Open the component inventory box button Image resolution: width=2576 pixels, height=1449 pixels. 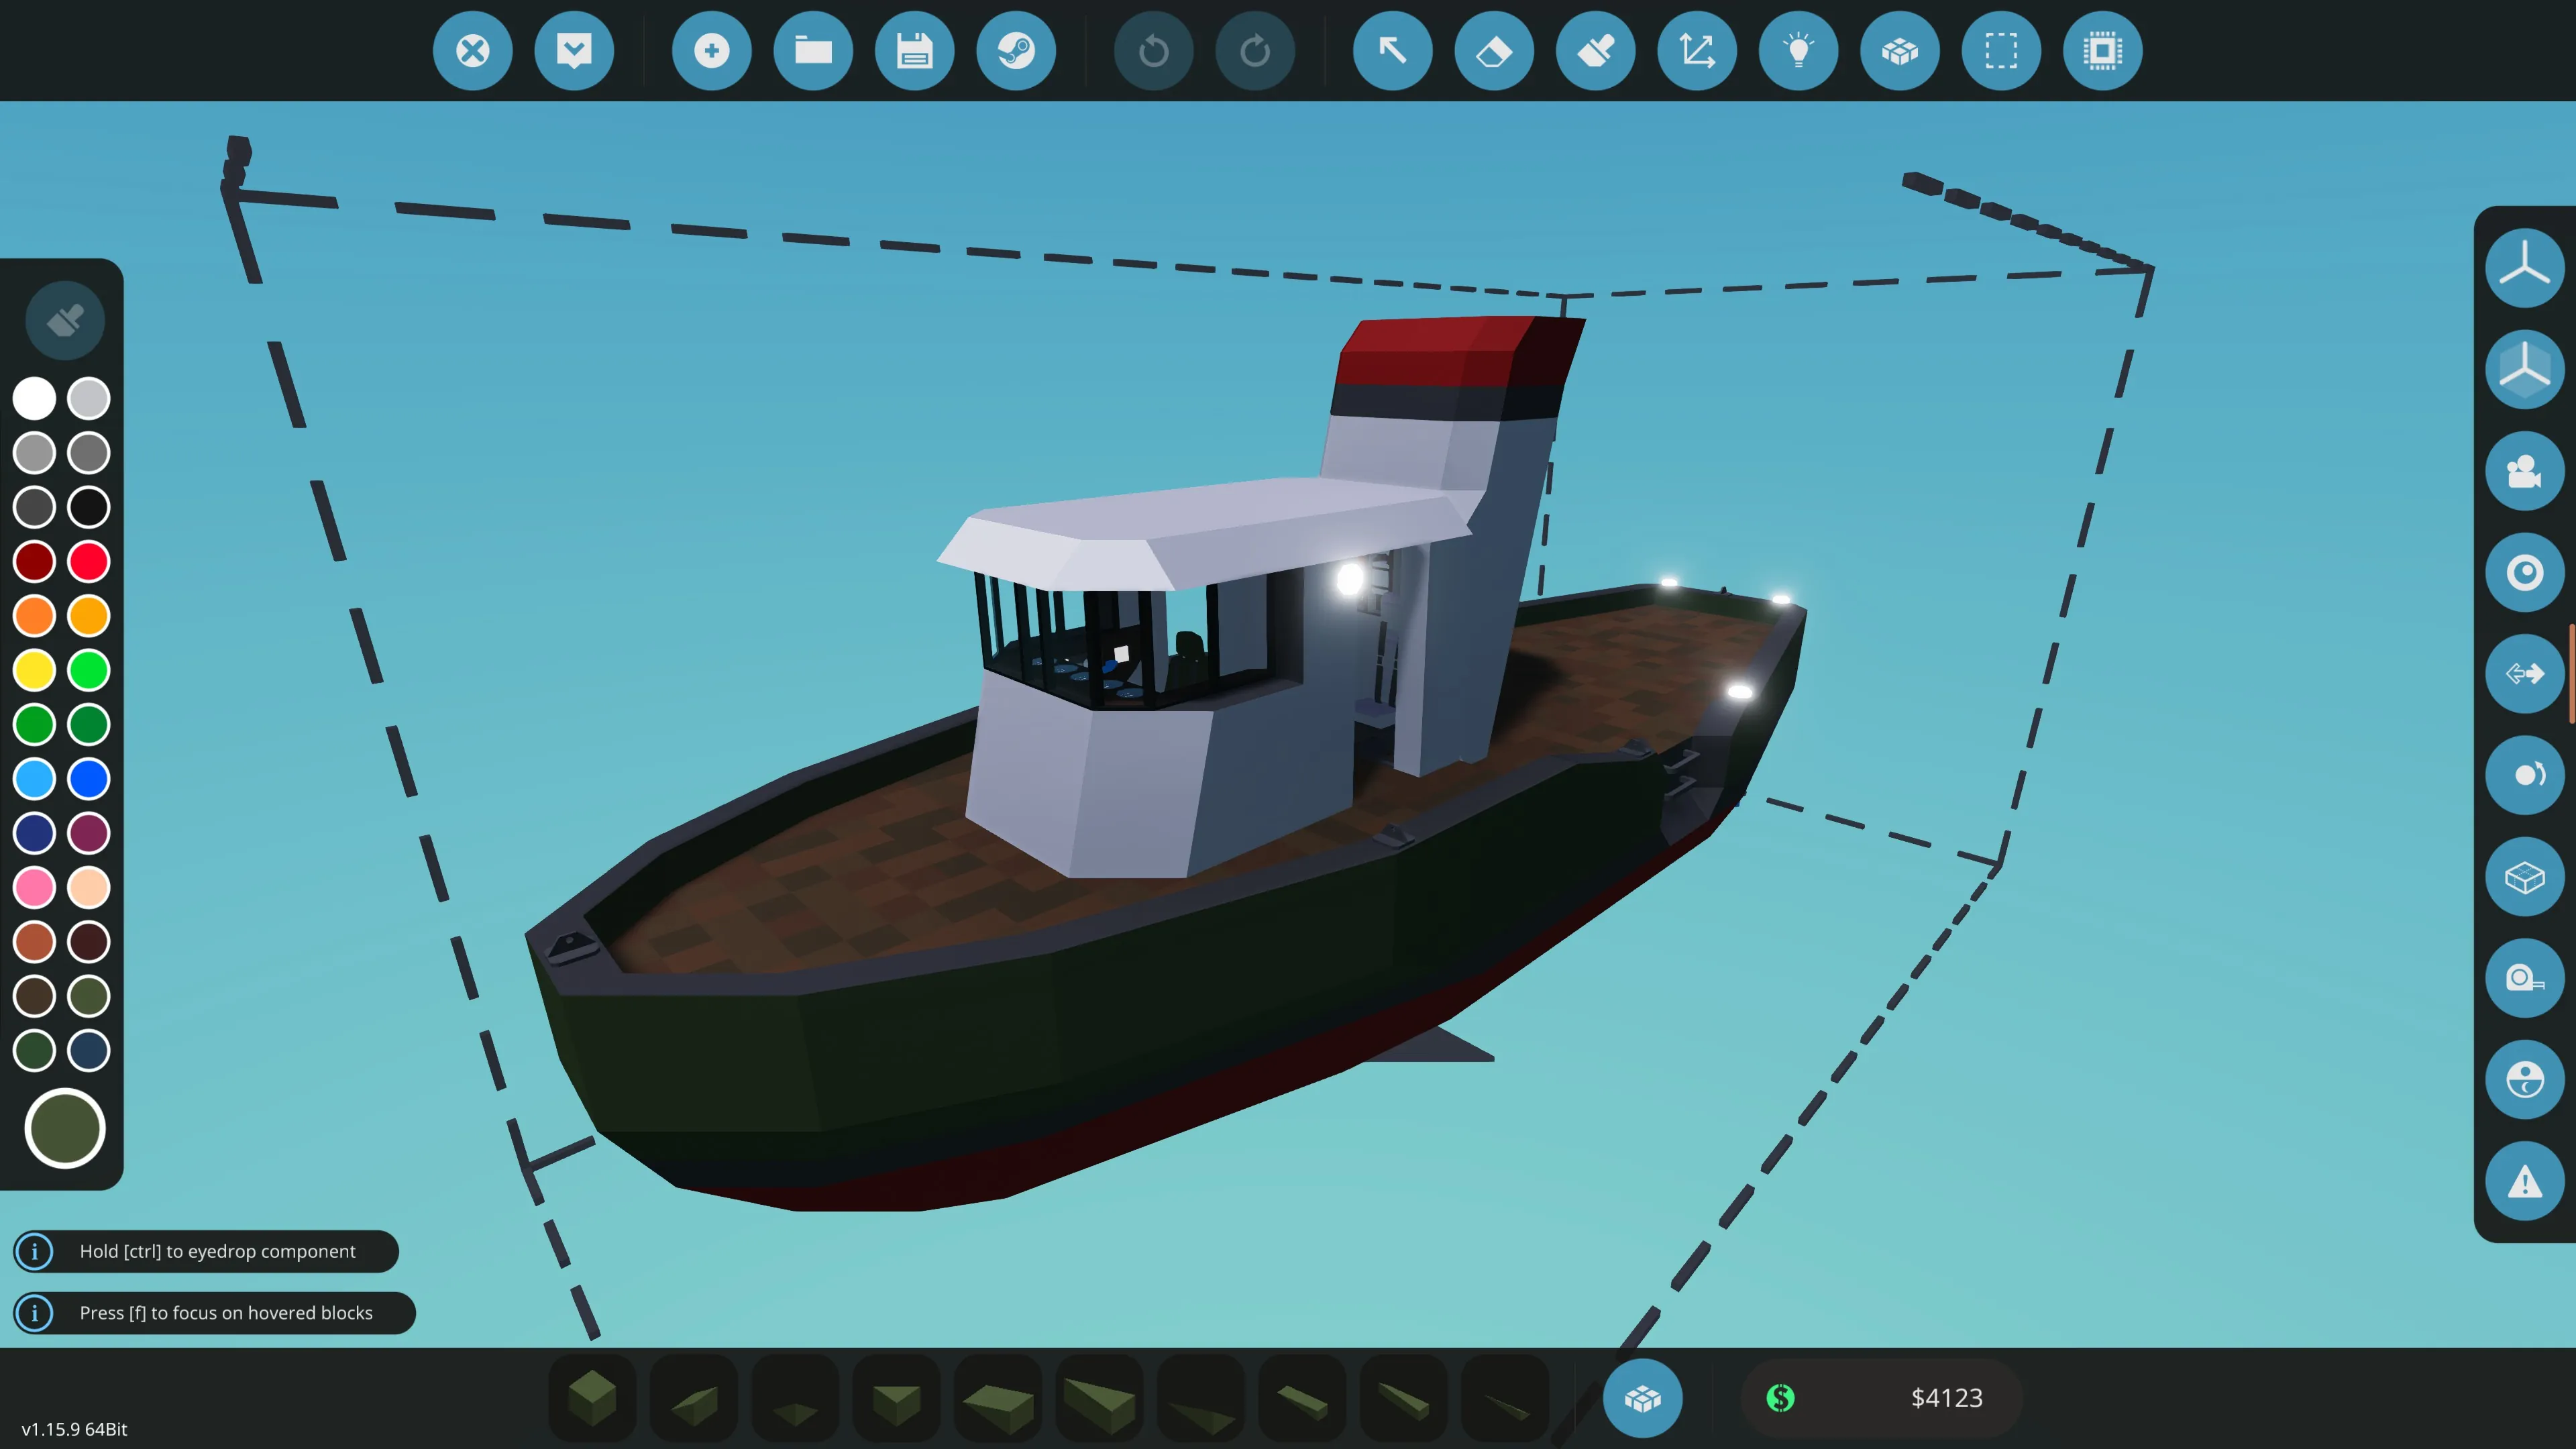(x=1642, y=1398)
